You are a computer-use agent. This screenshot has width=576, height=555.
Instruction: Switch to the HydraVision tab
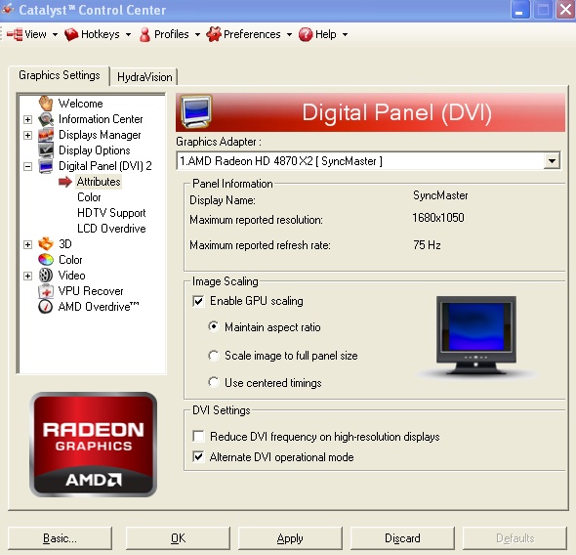tap(144, 77)
